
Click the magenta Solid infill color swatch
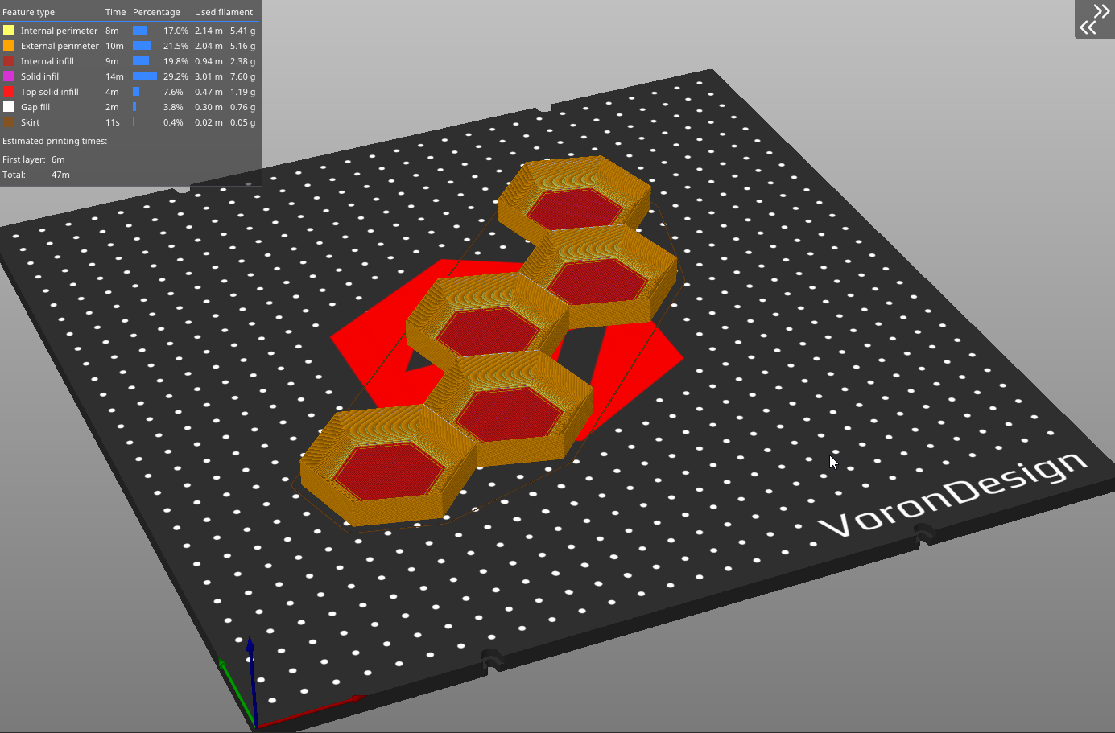click(x=9, y=76)
